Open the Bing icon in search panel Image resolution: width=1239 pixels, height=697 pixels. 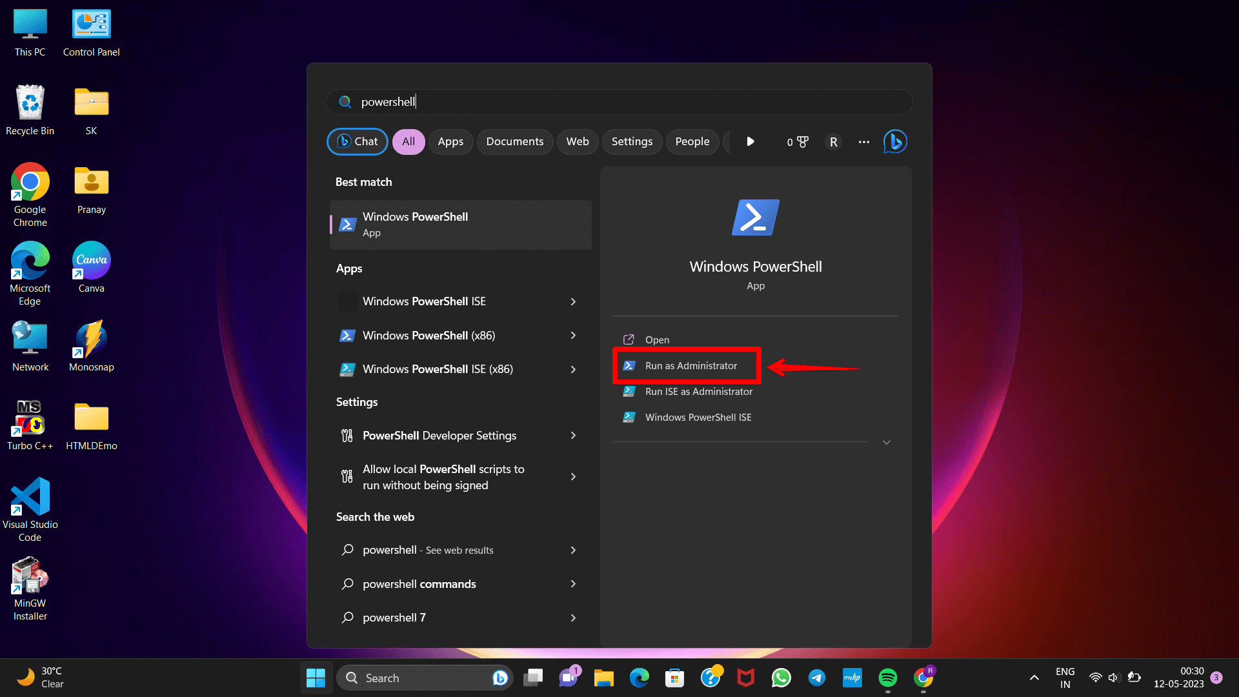point(895,141)
